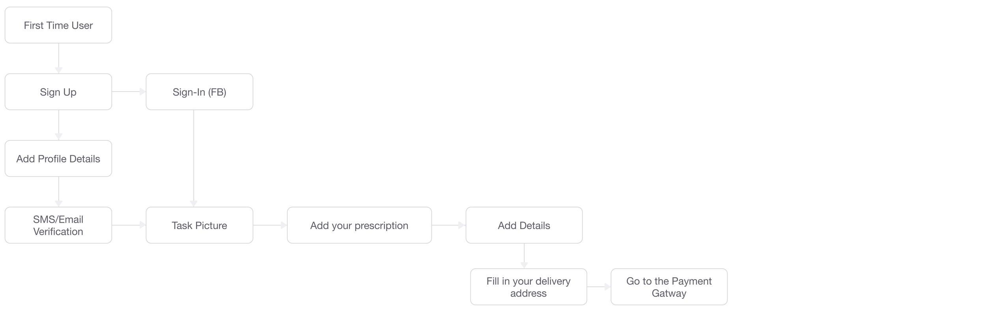Click arrow from delivery address to Payment Gatway
Image resolution: width=986 pixels, height=330 pixels.
pos(599,287)
